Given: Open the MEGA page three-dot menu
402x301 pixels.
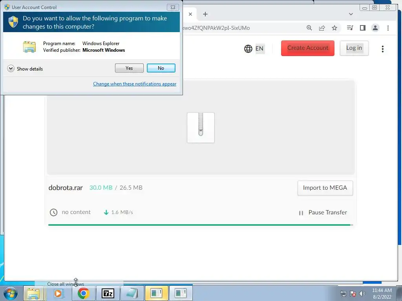Looking at the screenshot, I should pyautogui.click(x=382, y=49).
